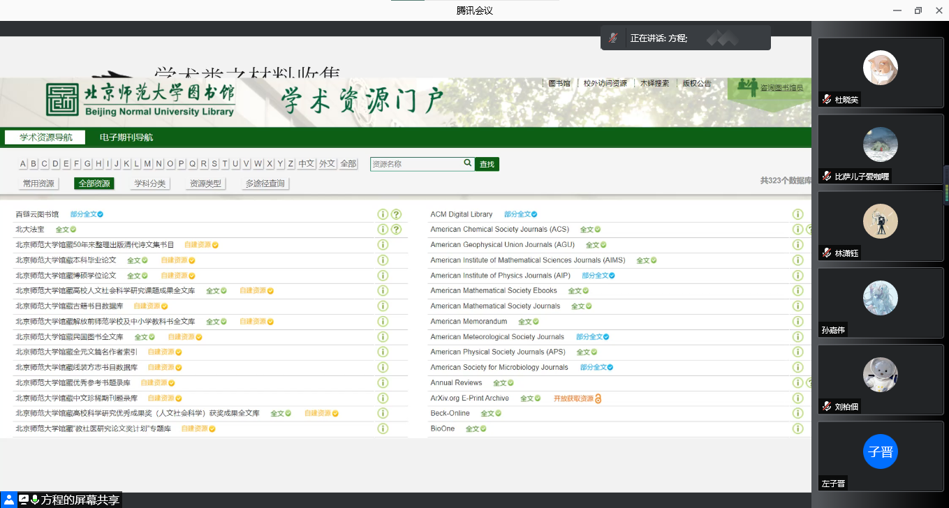The width and height of the screenshot is (949, 508).
Task: Open info icon for BioOne row
Action: click(x=797, y=429)
